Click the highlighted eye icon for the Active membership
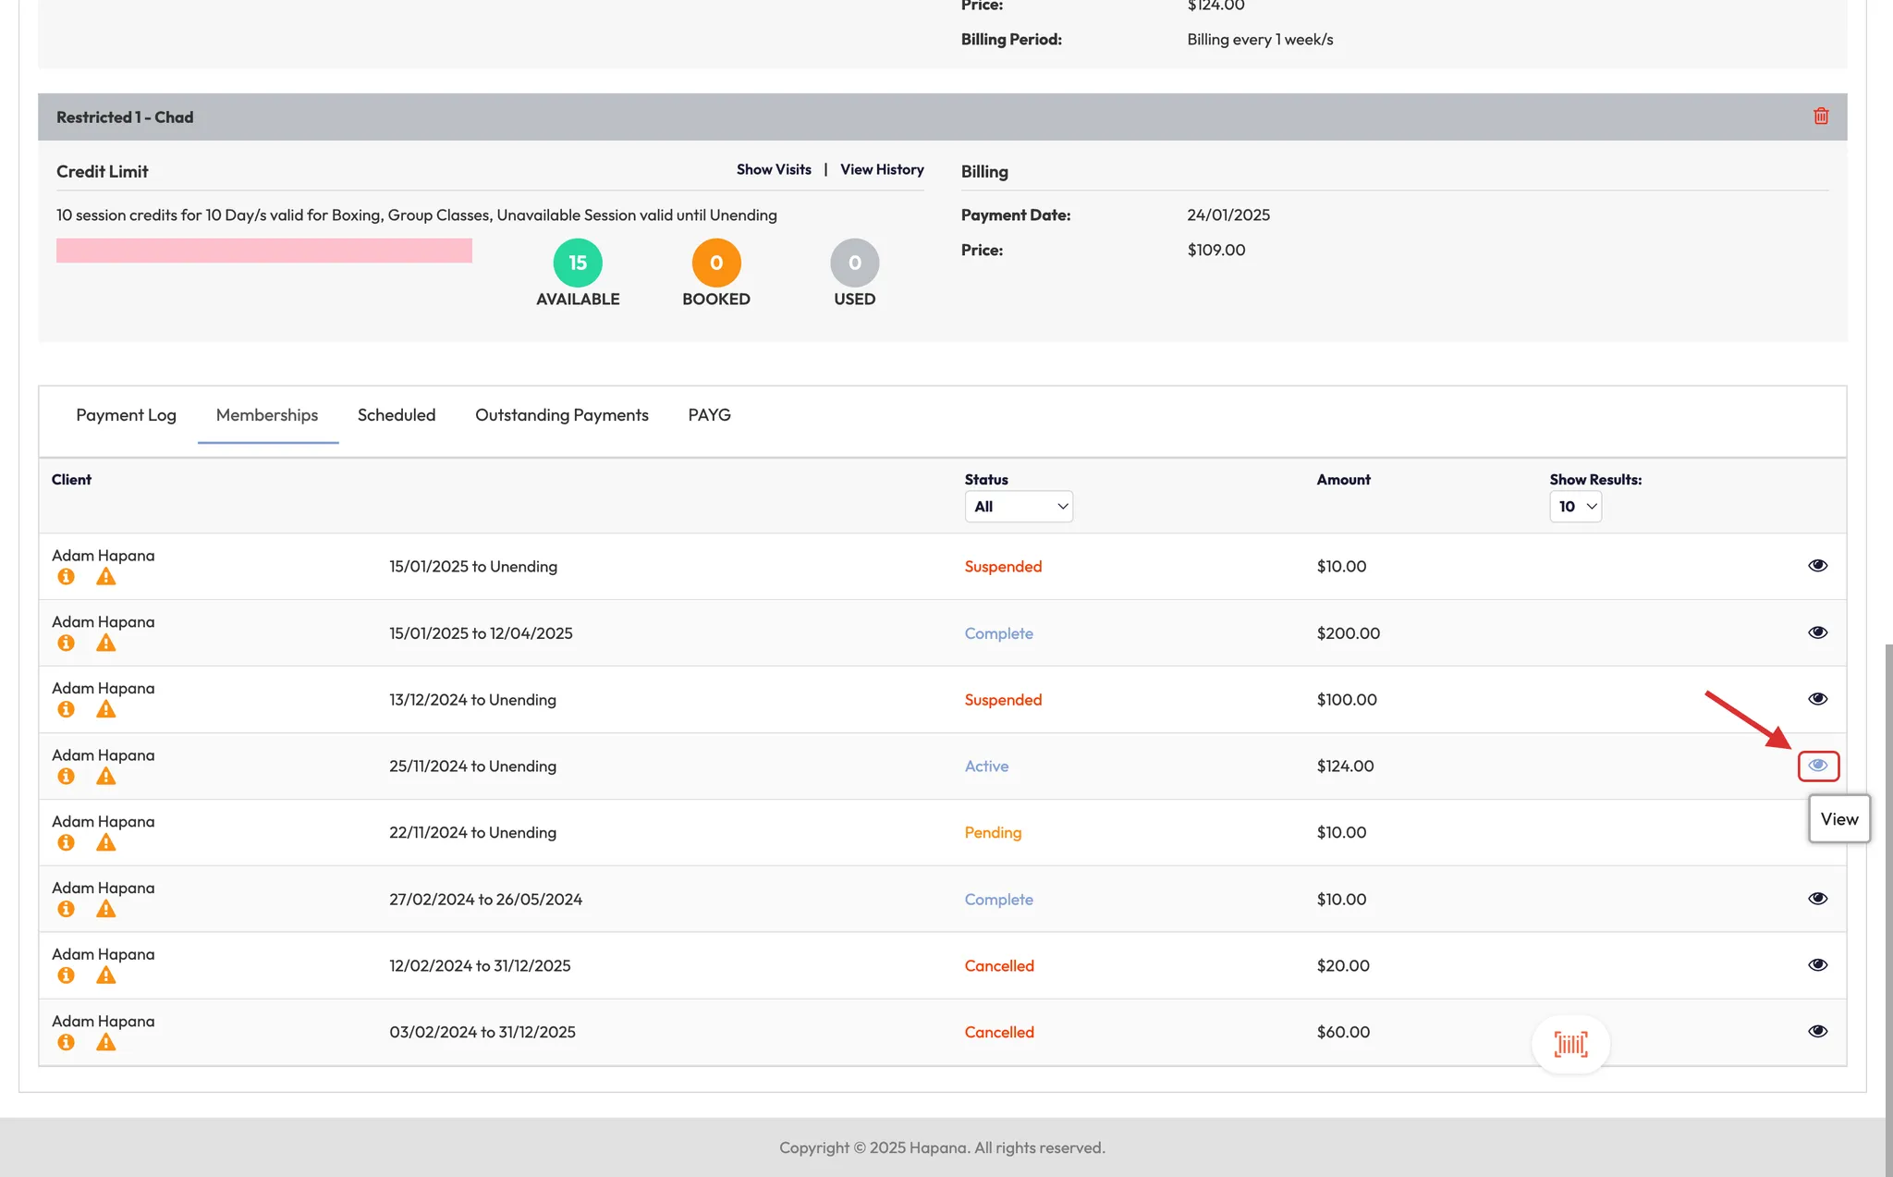Screen dimensions: 1893x1177 pyautogui.click(x=1817, y=766)
